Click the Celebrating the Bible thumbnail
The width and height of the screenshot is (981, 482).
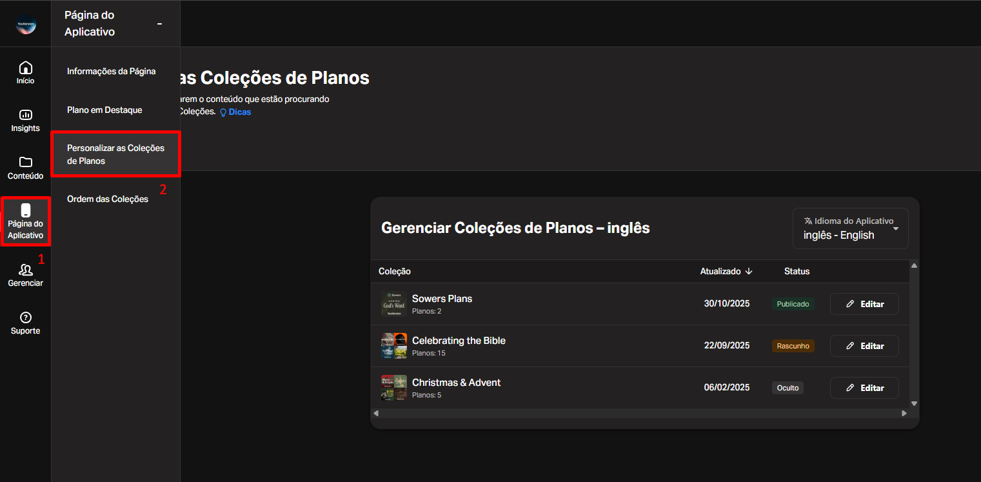[394, 346]
